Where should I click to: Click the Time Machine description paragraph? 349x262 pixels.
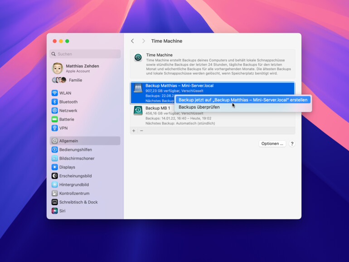[x=218, y=67]
